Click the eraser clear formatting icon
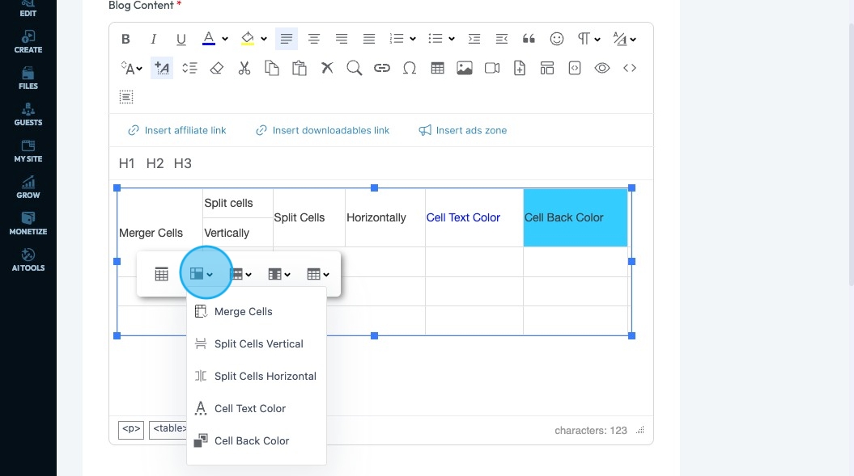The height and width of the screenshot is (476, 854). [x=216, y=69]
